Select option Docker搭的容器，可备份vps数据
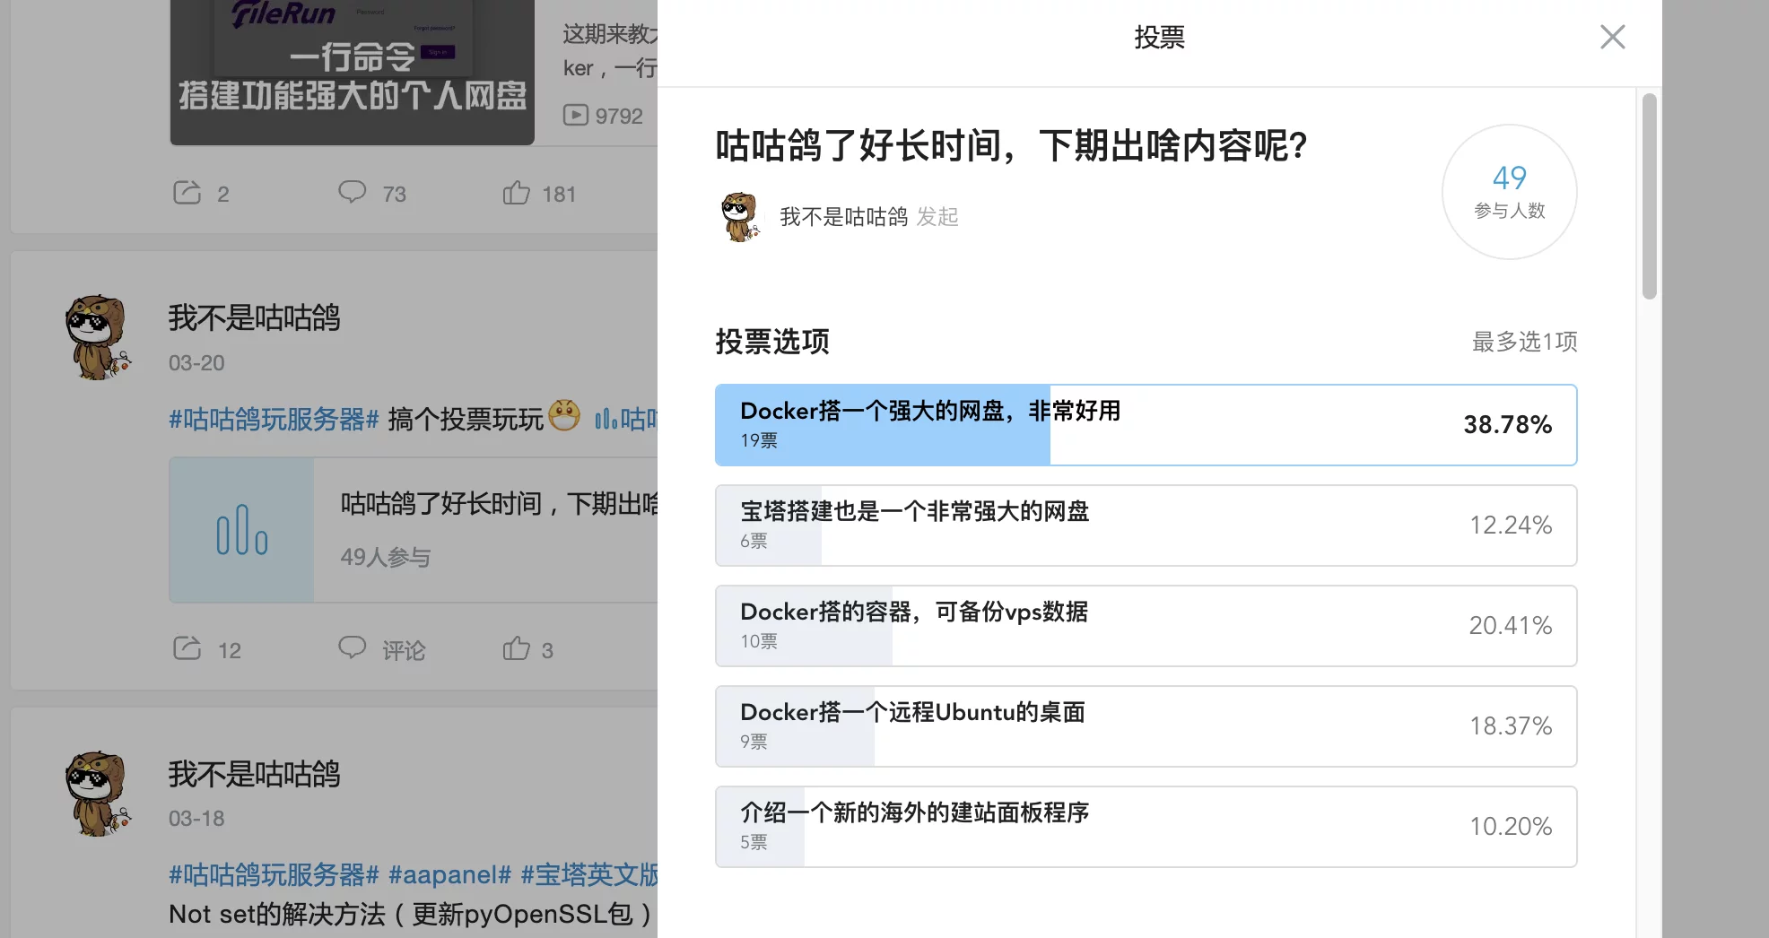The height and width of the screenshot is (938, 1769). pyautogui.click(x=1146, y=626)
